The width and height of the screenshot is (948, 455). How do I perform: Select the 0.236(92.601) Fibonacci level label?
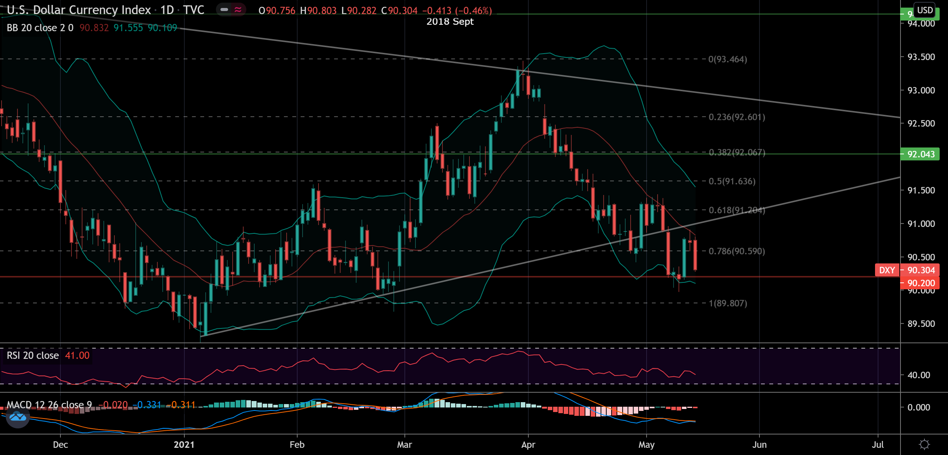tap(737, 117)
